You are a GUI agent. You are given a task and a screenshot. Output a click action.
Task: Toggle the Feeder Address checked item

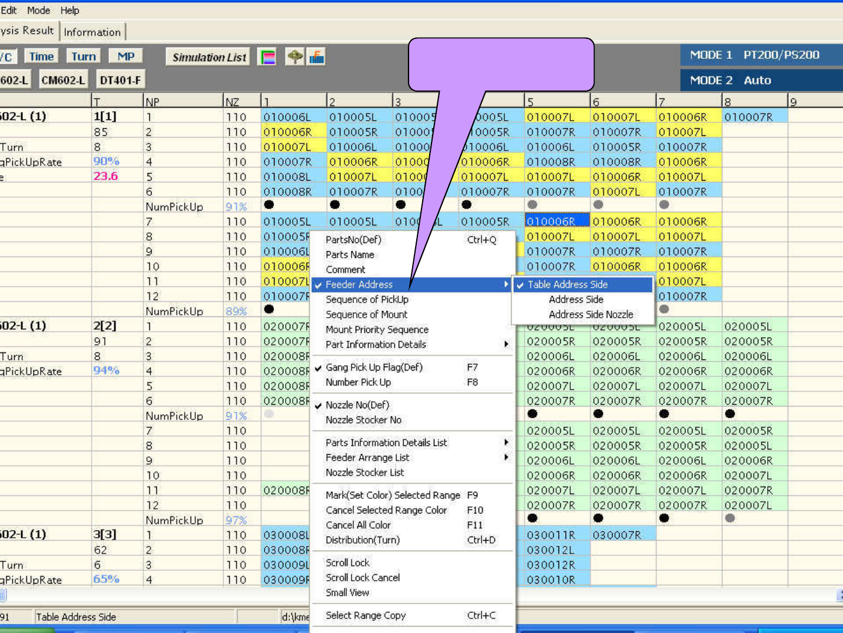coord(359,285)
